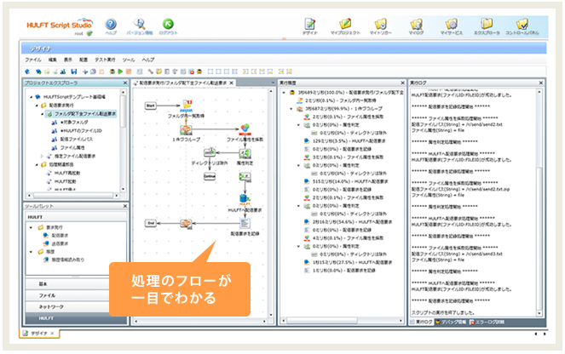565x354 pixels.
Task: Expand the 指定ファイル配信要求 tree item
Action: (42, 156)
